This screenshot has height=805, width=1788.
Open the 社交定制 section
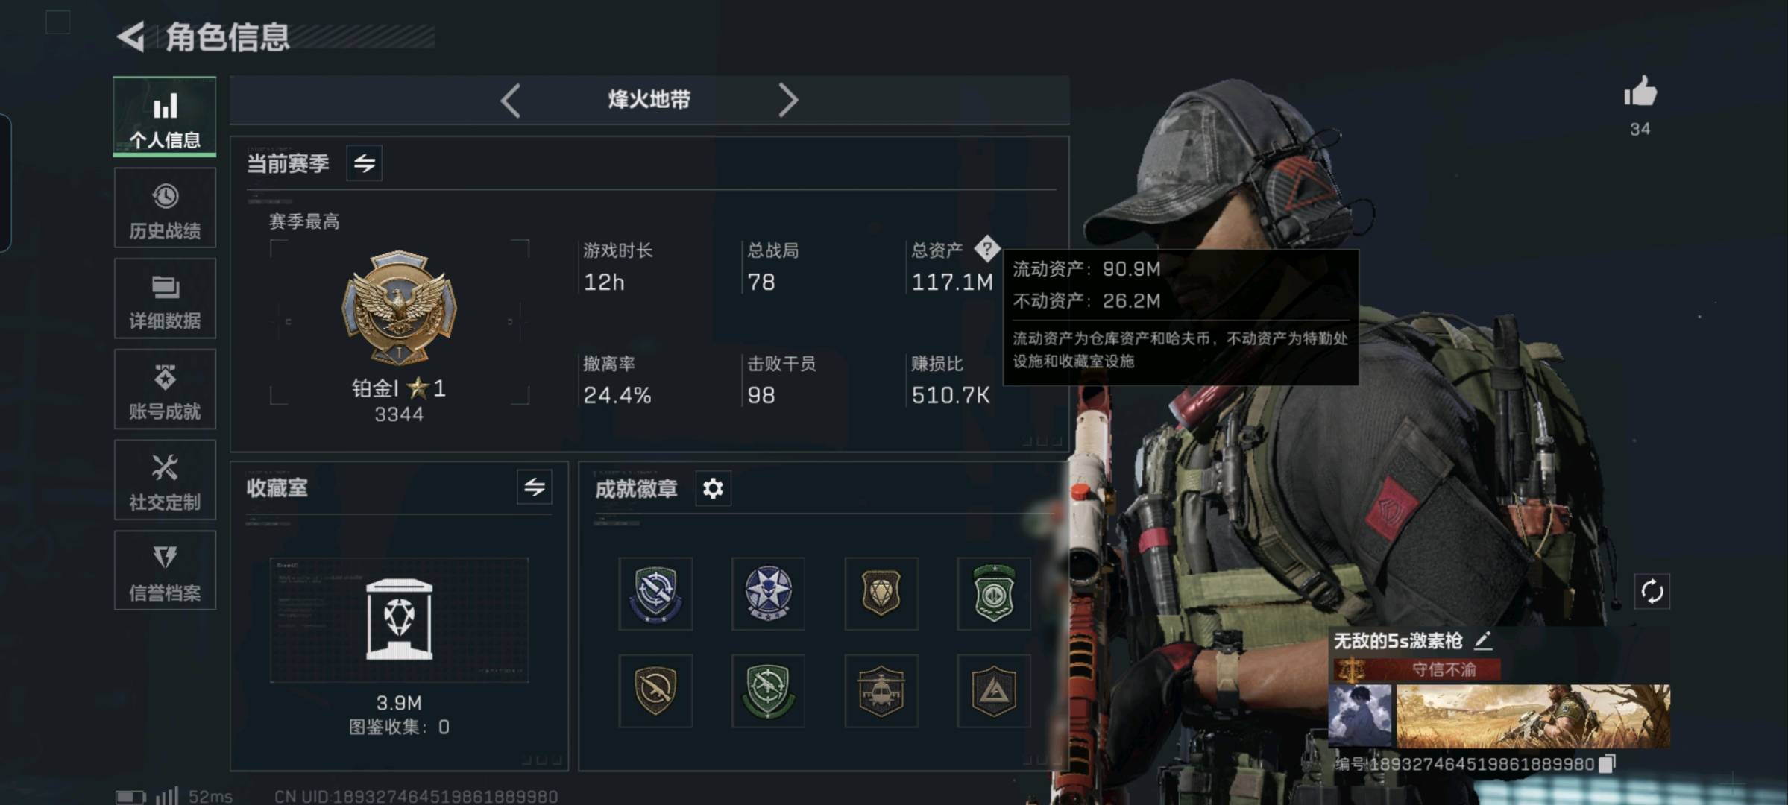coord(165,480)
